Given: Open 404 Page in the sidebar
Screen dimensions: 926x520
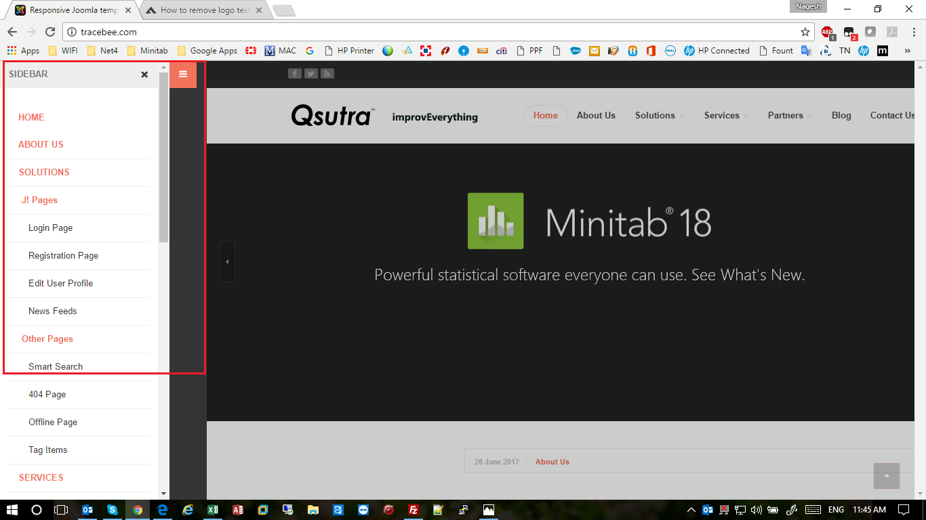Looking at the screenshot, I should pyautogui.click(x=47, y=394).
